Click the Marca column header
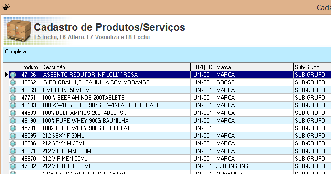Image resolution: width=331 pixels, height=174 pixels. [x=255, y=67]
